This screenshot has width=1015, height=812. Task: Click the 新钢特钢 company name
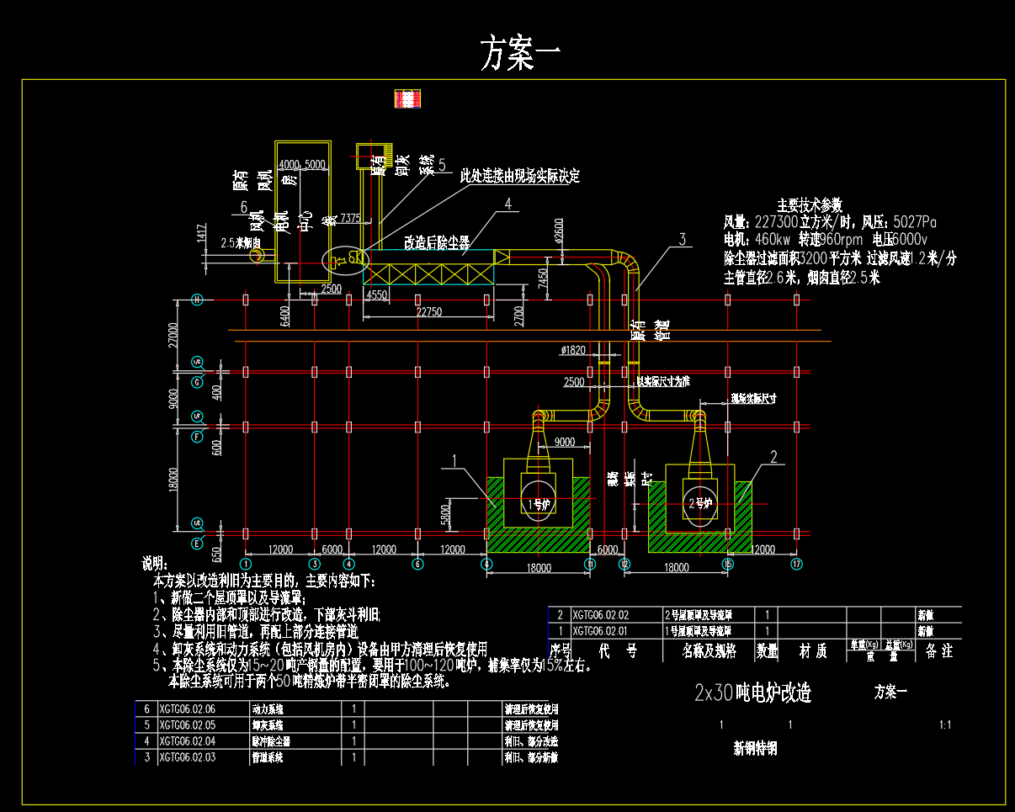click(x=755, y=748)
